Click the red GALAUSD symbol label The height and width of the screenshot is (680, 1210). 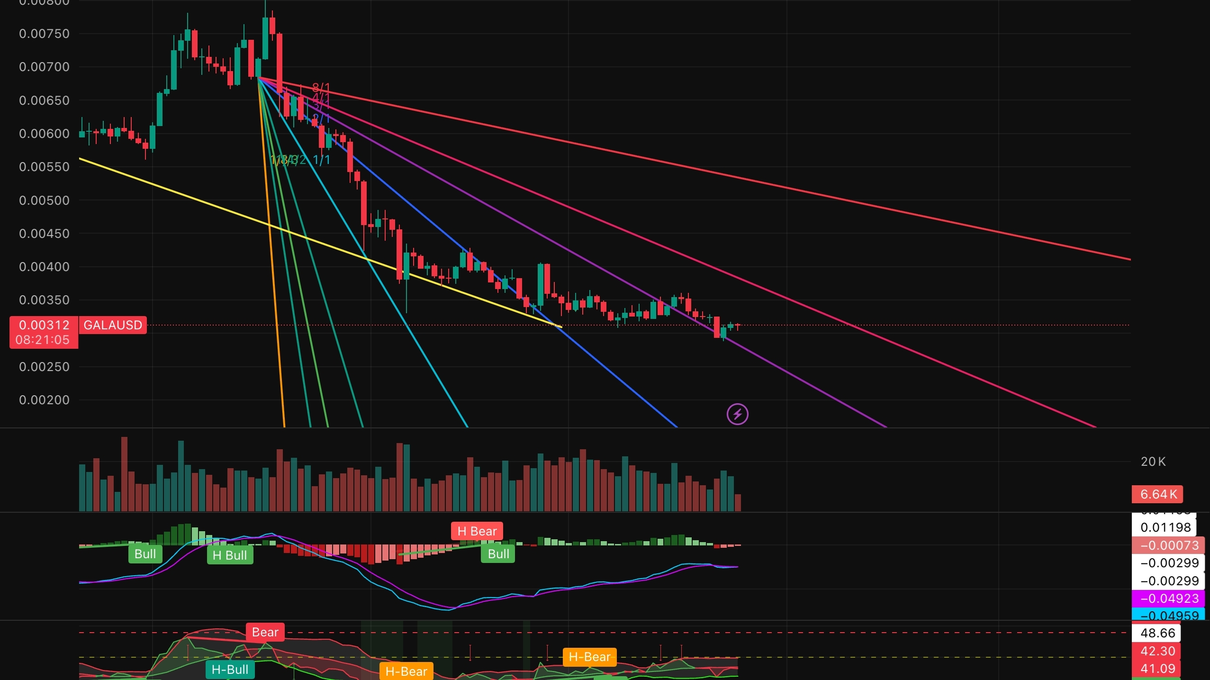click(113, 325)
